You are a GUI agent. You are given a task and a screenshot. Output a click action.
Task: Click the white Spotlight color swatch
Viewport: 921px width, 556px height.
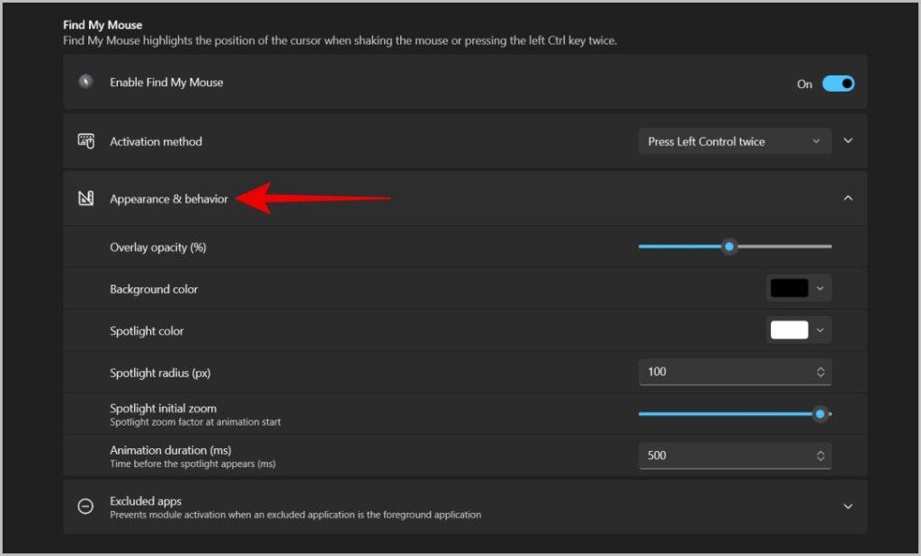(789, 331)
